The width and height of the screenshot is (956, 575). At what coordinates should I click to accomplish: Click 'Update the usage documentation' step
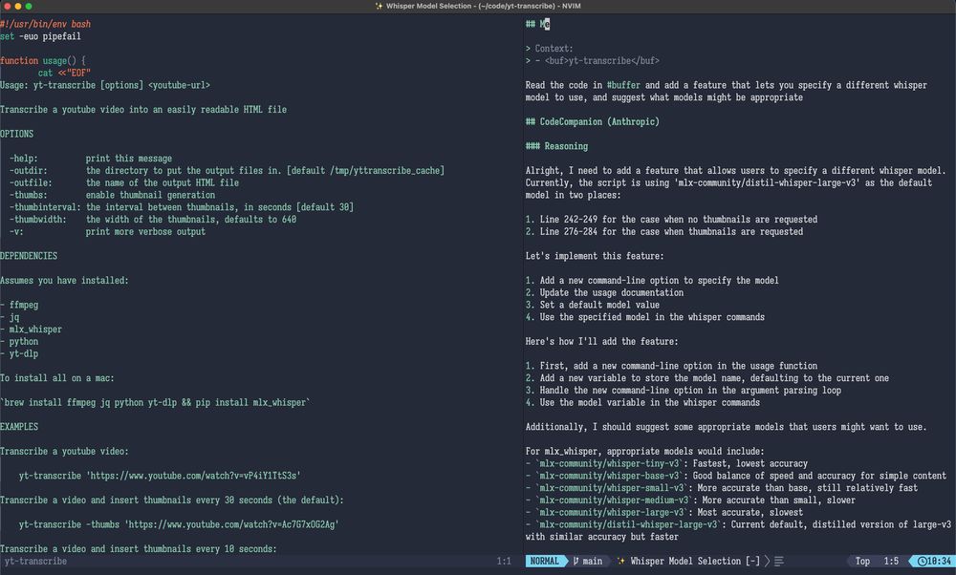point(604,292)
